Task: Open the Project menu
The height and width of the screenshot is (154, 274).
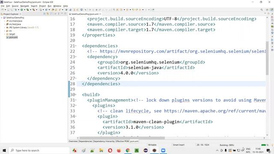Action: click(42, 6)
